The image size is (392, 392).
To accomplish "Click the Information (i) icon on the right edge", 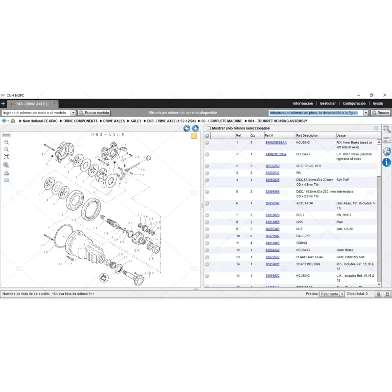I will (387, 162).
